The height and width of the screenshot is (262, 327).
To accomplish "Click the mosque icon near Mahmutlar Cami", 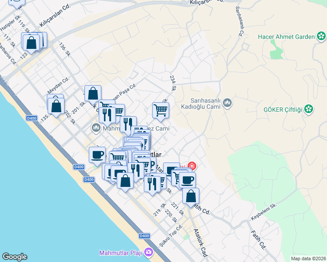I will point(96,128).
